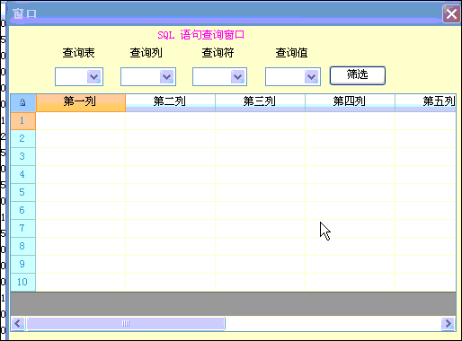The image size is (462, 341).
Task: Select row header 10
Action: pos(23,283)
